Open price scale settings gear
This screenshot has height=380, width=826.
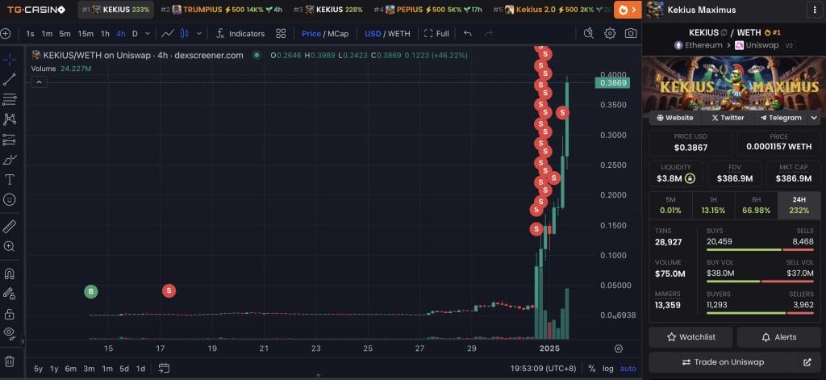point(619,349)
